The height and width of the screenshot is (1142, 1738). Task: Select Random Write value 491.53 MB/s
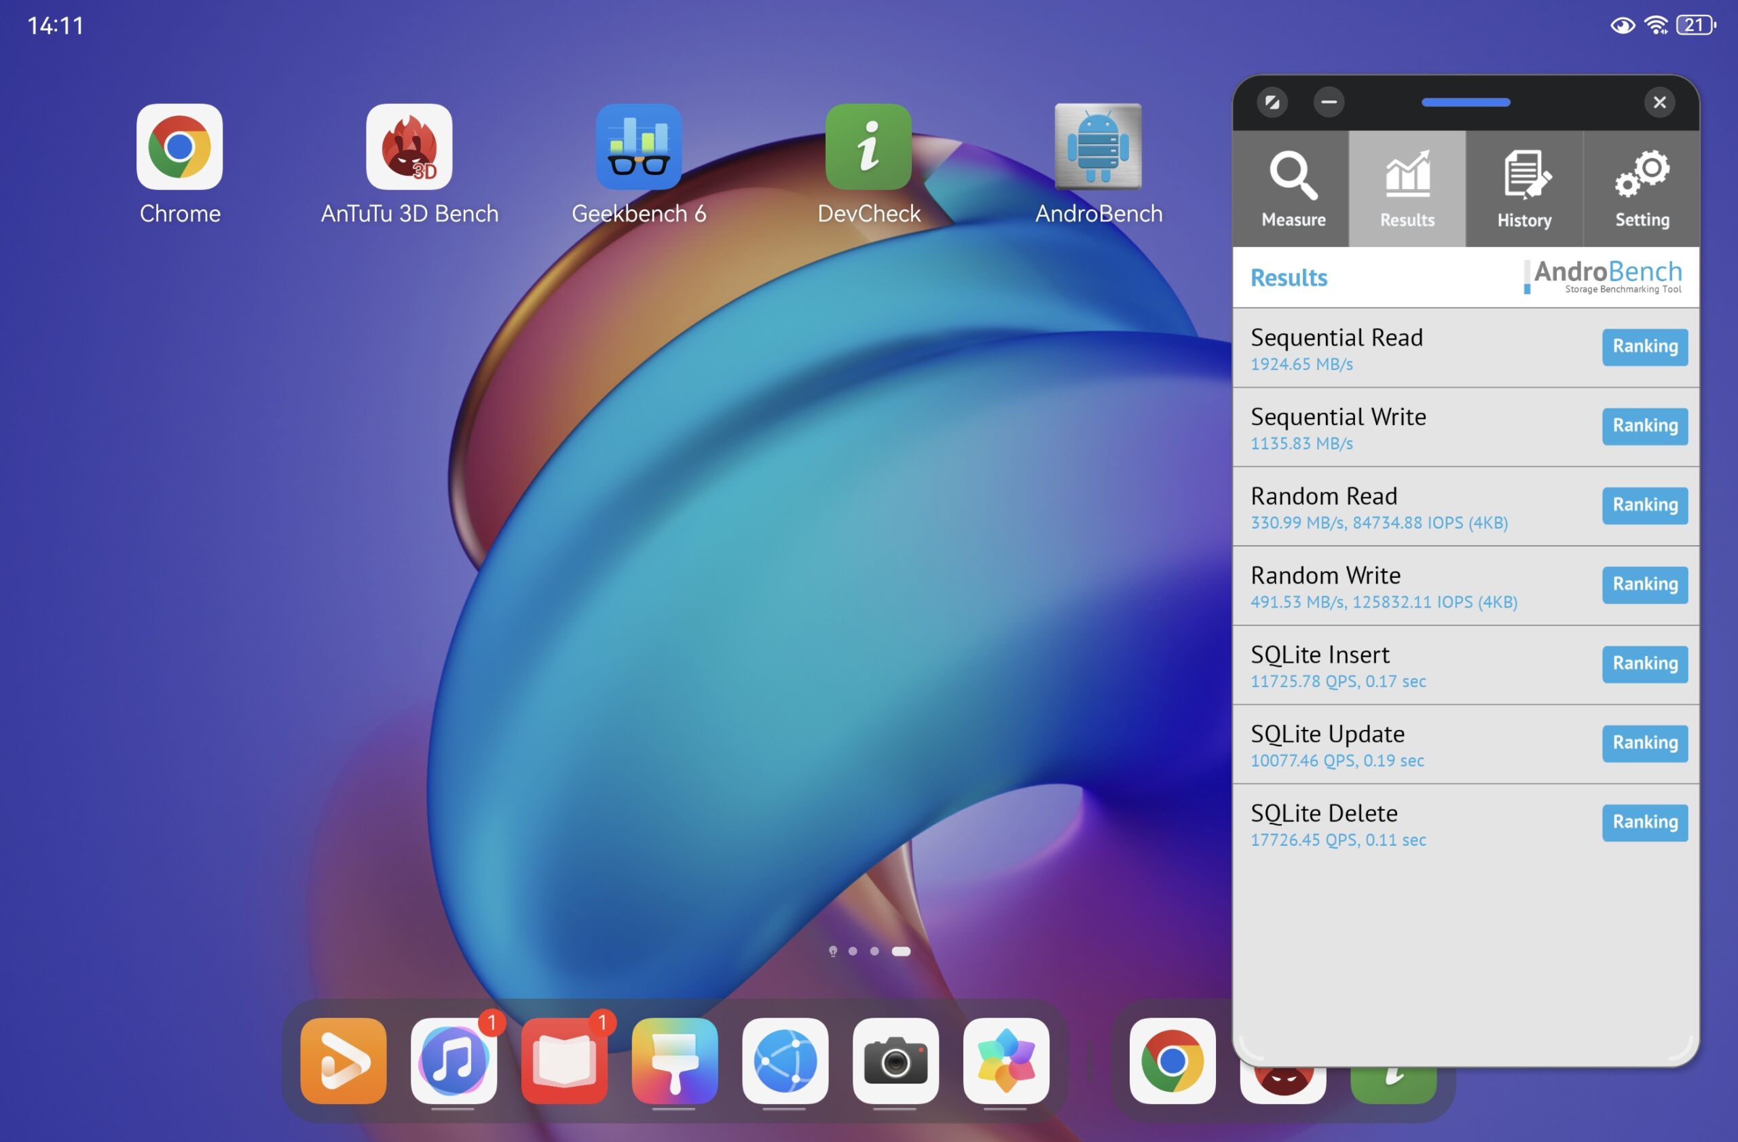1297,602
